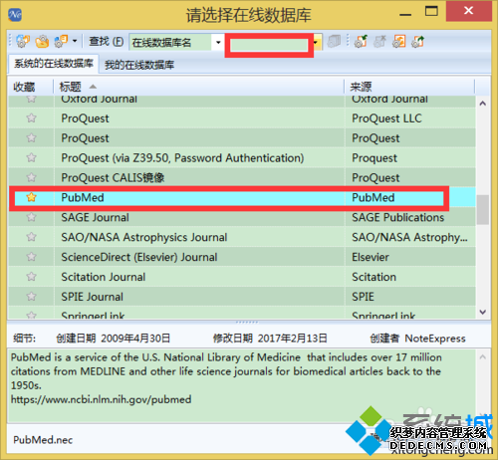Image resolution: width=498 pixels, height=460 pixels.
Task: Open dropdown arrow next to third toolbar icon
Action: 75,42
